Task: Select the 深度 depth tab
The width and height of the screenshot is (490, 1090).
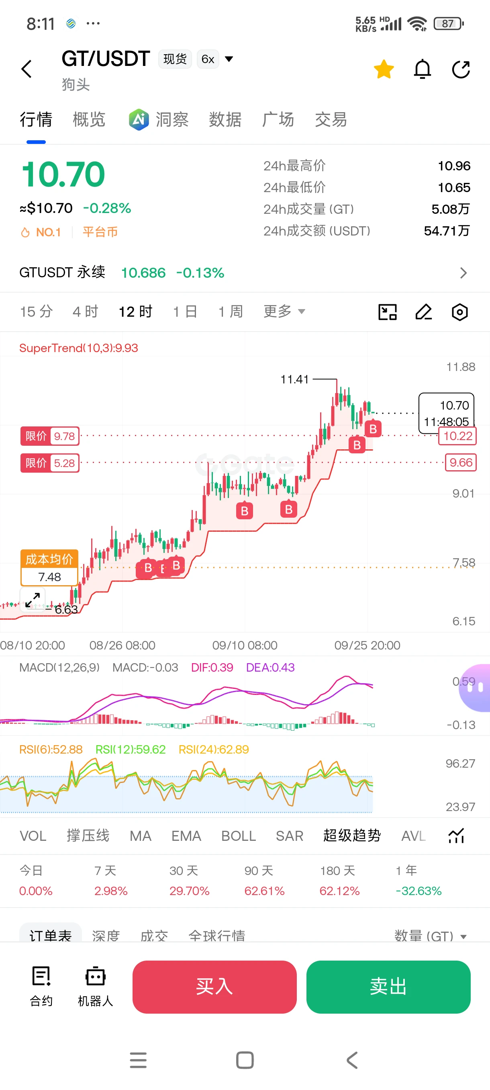Action: tap(106, 936)
